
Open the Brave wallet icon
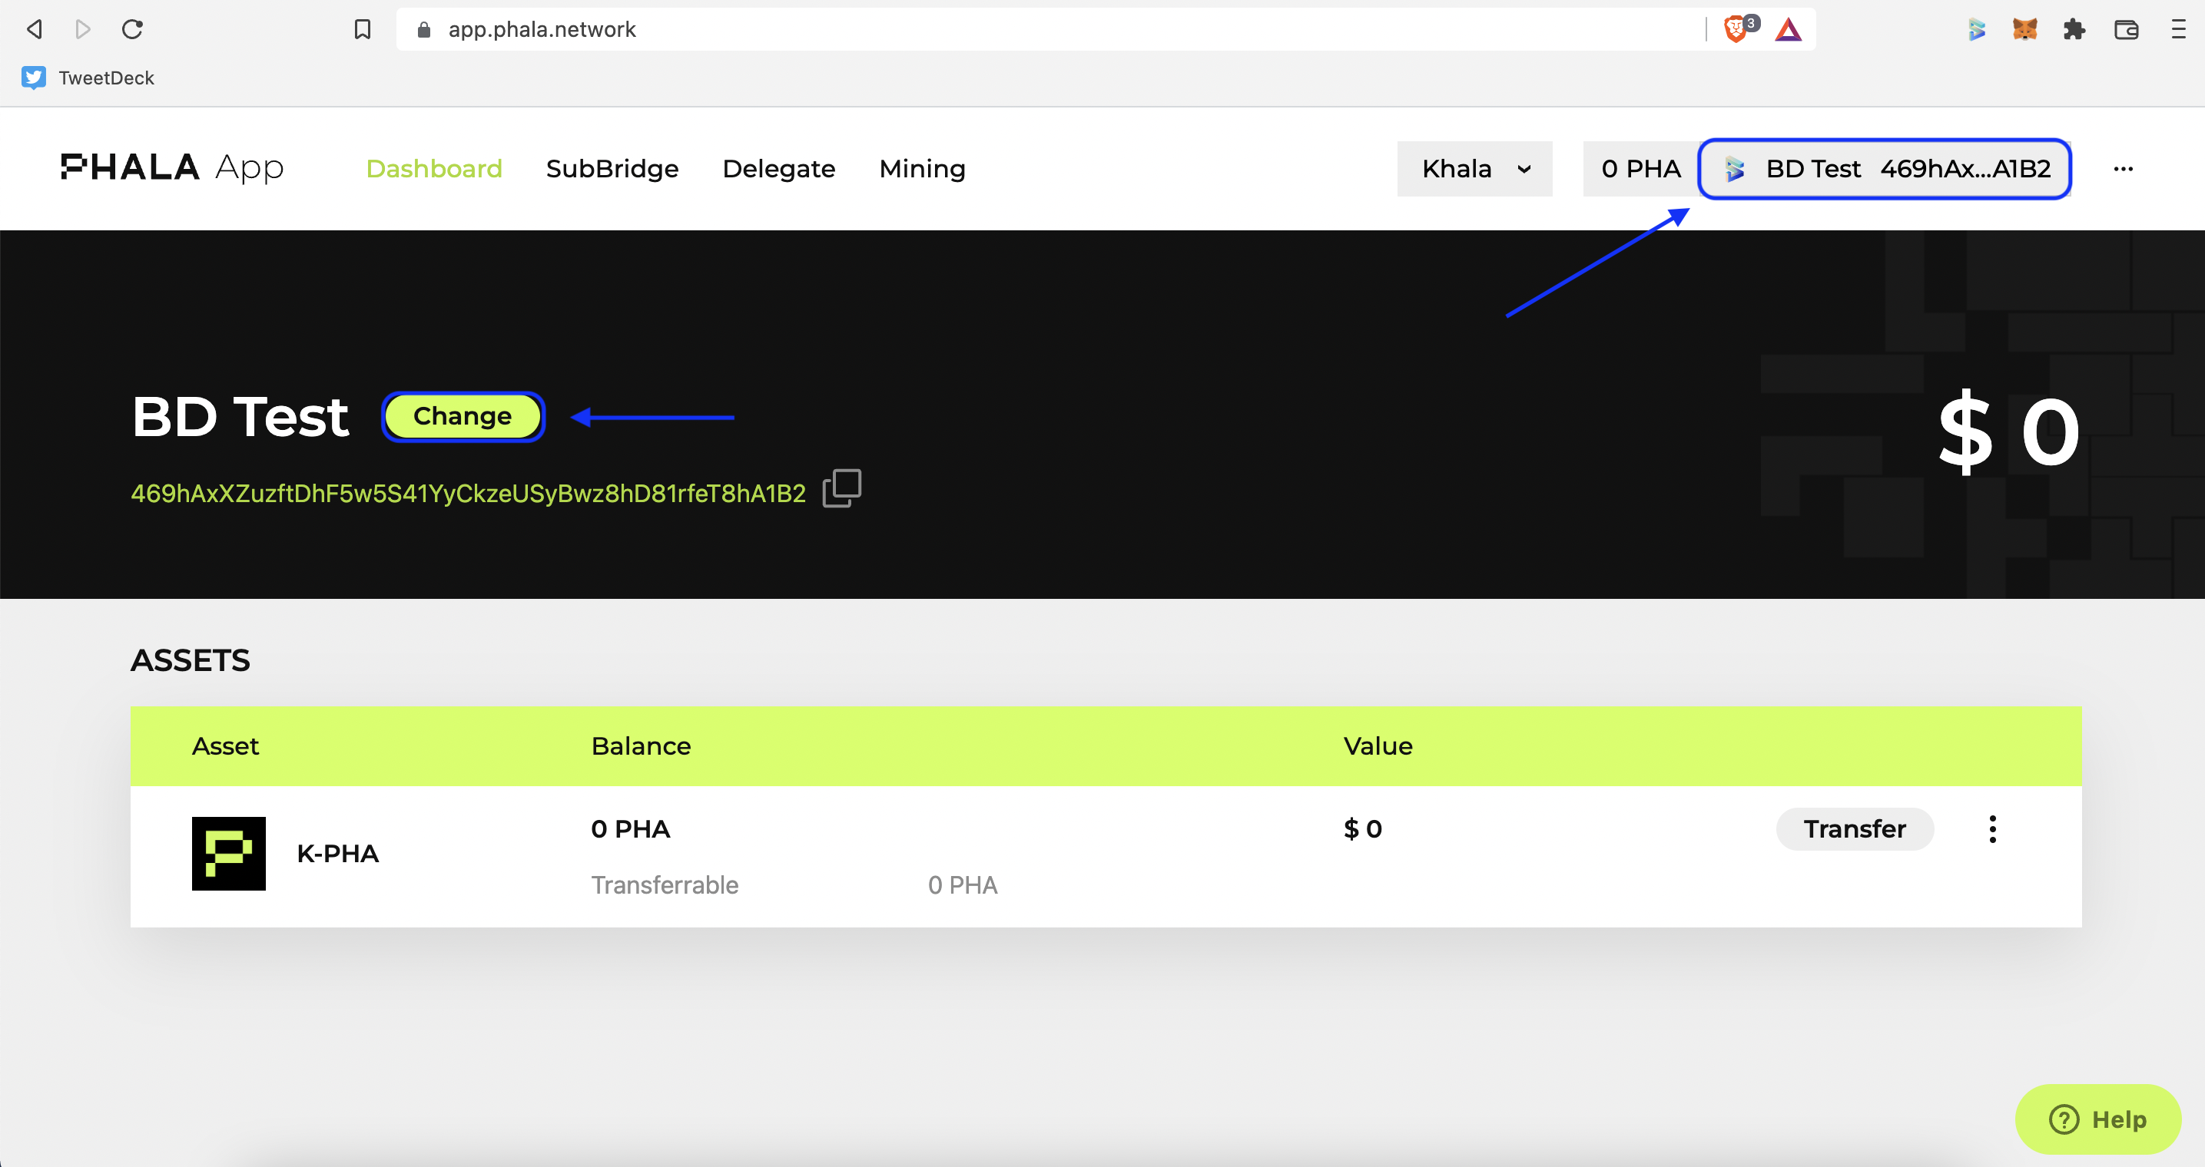(2127, 30)
